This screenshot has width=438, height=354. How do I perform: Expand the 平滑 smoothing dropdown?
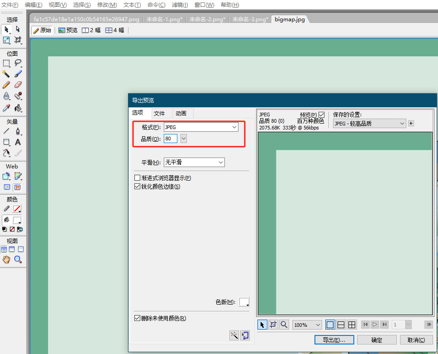[194, 162]
